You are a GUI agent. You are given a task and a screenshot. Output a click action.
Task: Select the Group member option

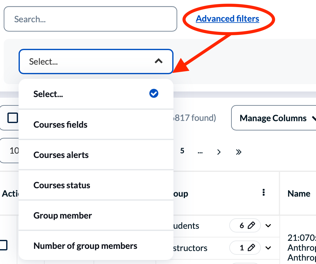click(x=96, y=215)
